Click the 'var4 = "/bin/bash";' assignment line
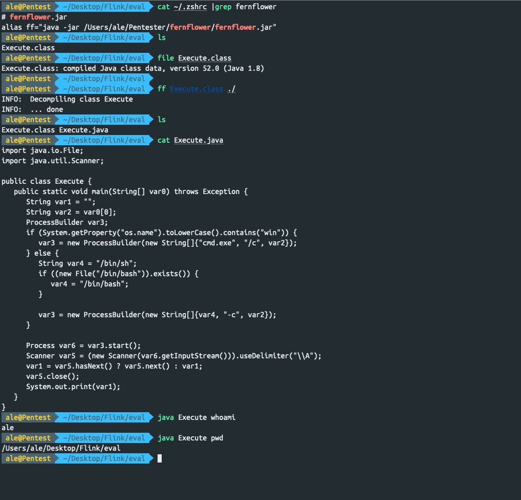The image size is (521, 500). point(89,284)
